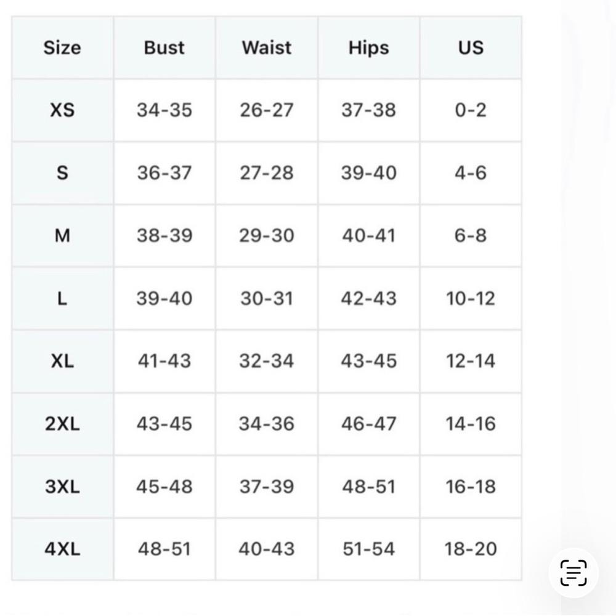Click the XS size row label
This screenshot has height=616, width=616.
point(62,110)
